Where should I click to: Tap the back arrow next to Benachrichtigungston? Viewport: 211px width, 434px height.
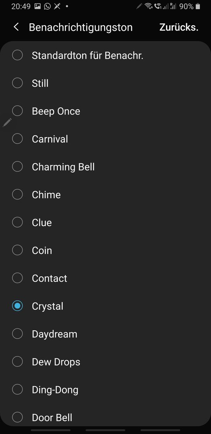click(16, 27)
